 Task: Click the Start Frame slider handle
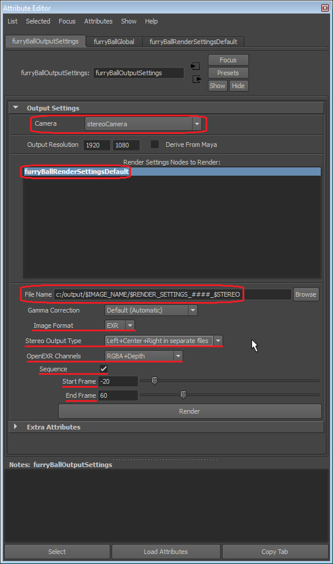(154, 381)
